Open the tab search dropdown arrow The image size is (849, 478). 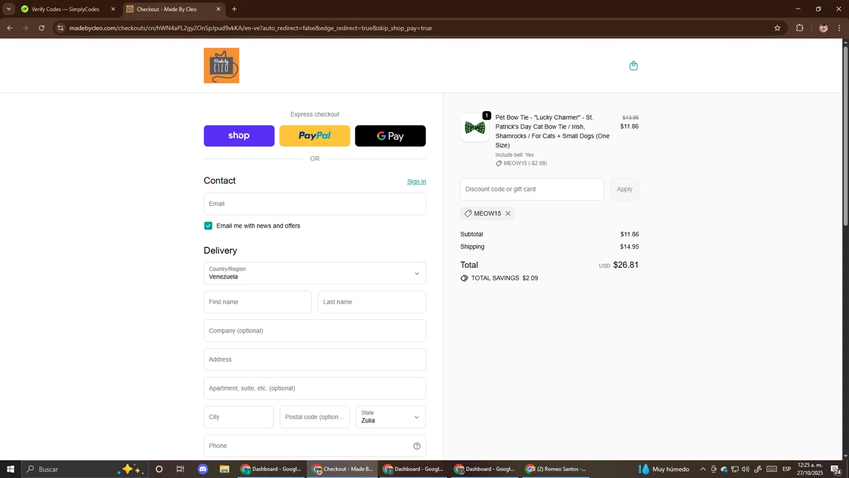click(x=8, y=9)
